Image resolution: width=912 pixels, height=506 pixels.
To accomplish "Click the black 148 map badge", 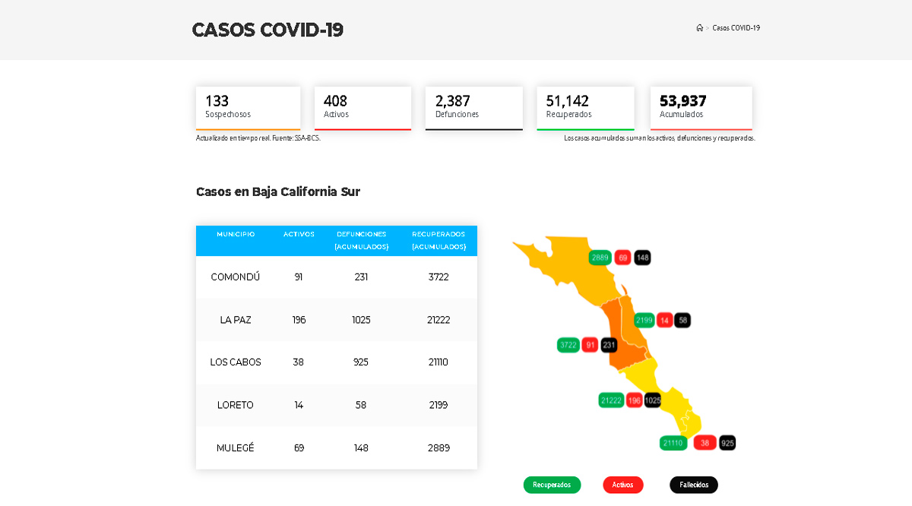I will click(643, 258).
